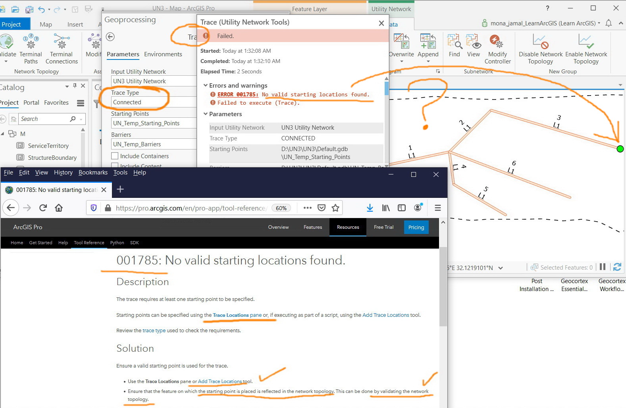Image resolution: width=626 pixels, height=408 pixels.
Task: Click the Overwrite diagram icon
Action: pyautogui.click(x=401, y=41)
